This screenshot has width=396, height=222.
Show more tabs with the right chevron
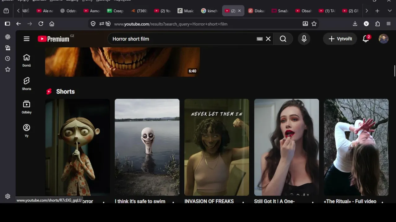[367, 11]
